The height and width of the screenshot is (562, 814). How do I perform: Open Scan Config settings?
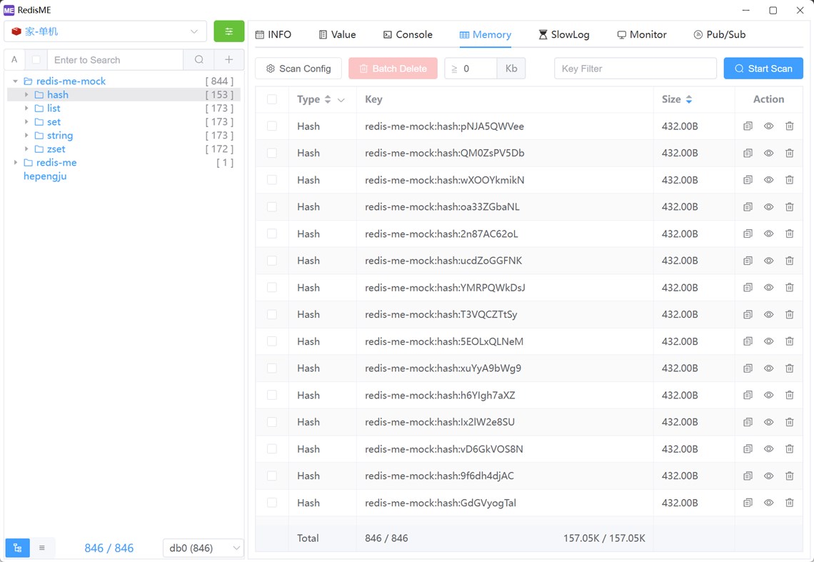click(x=298, y=69)
